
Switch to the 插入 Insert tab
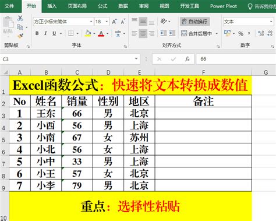coord(52,6)
